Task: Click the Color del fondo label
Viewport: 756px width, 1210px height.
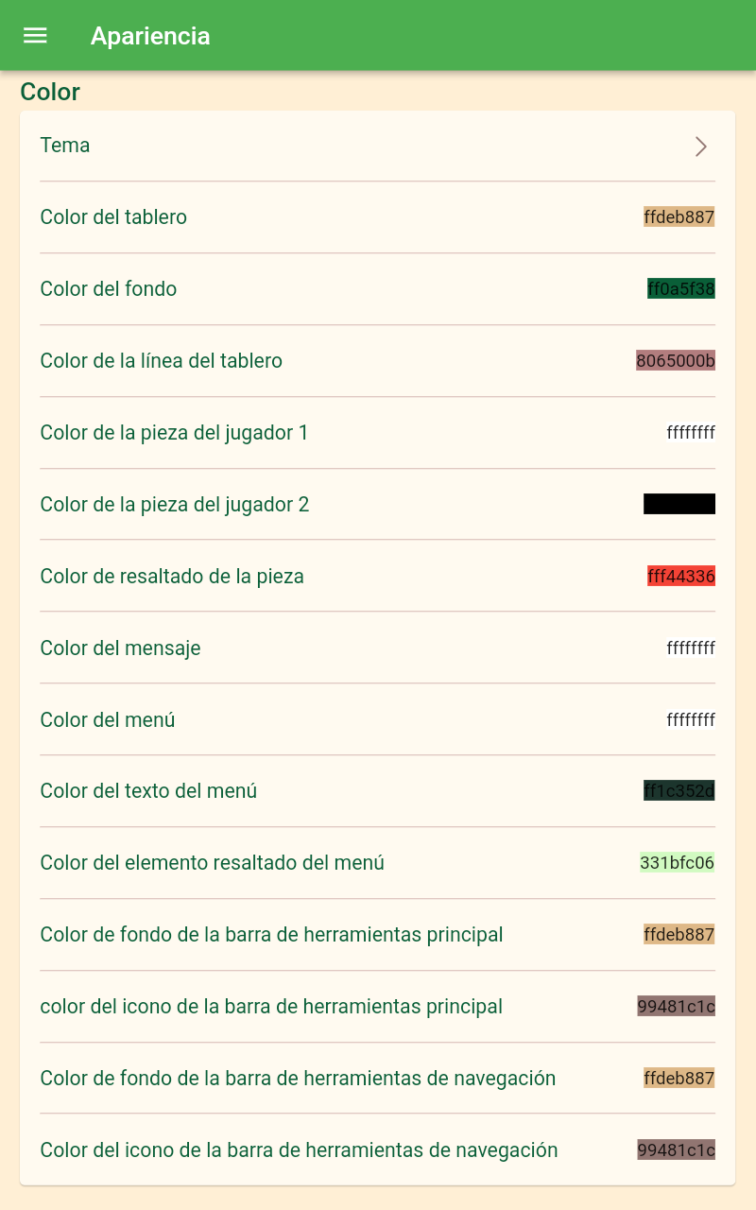Action: click(x=109, y=289)
